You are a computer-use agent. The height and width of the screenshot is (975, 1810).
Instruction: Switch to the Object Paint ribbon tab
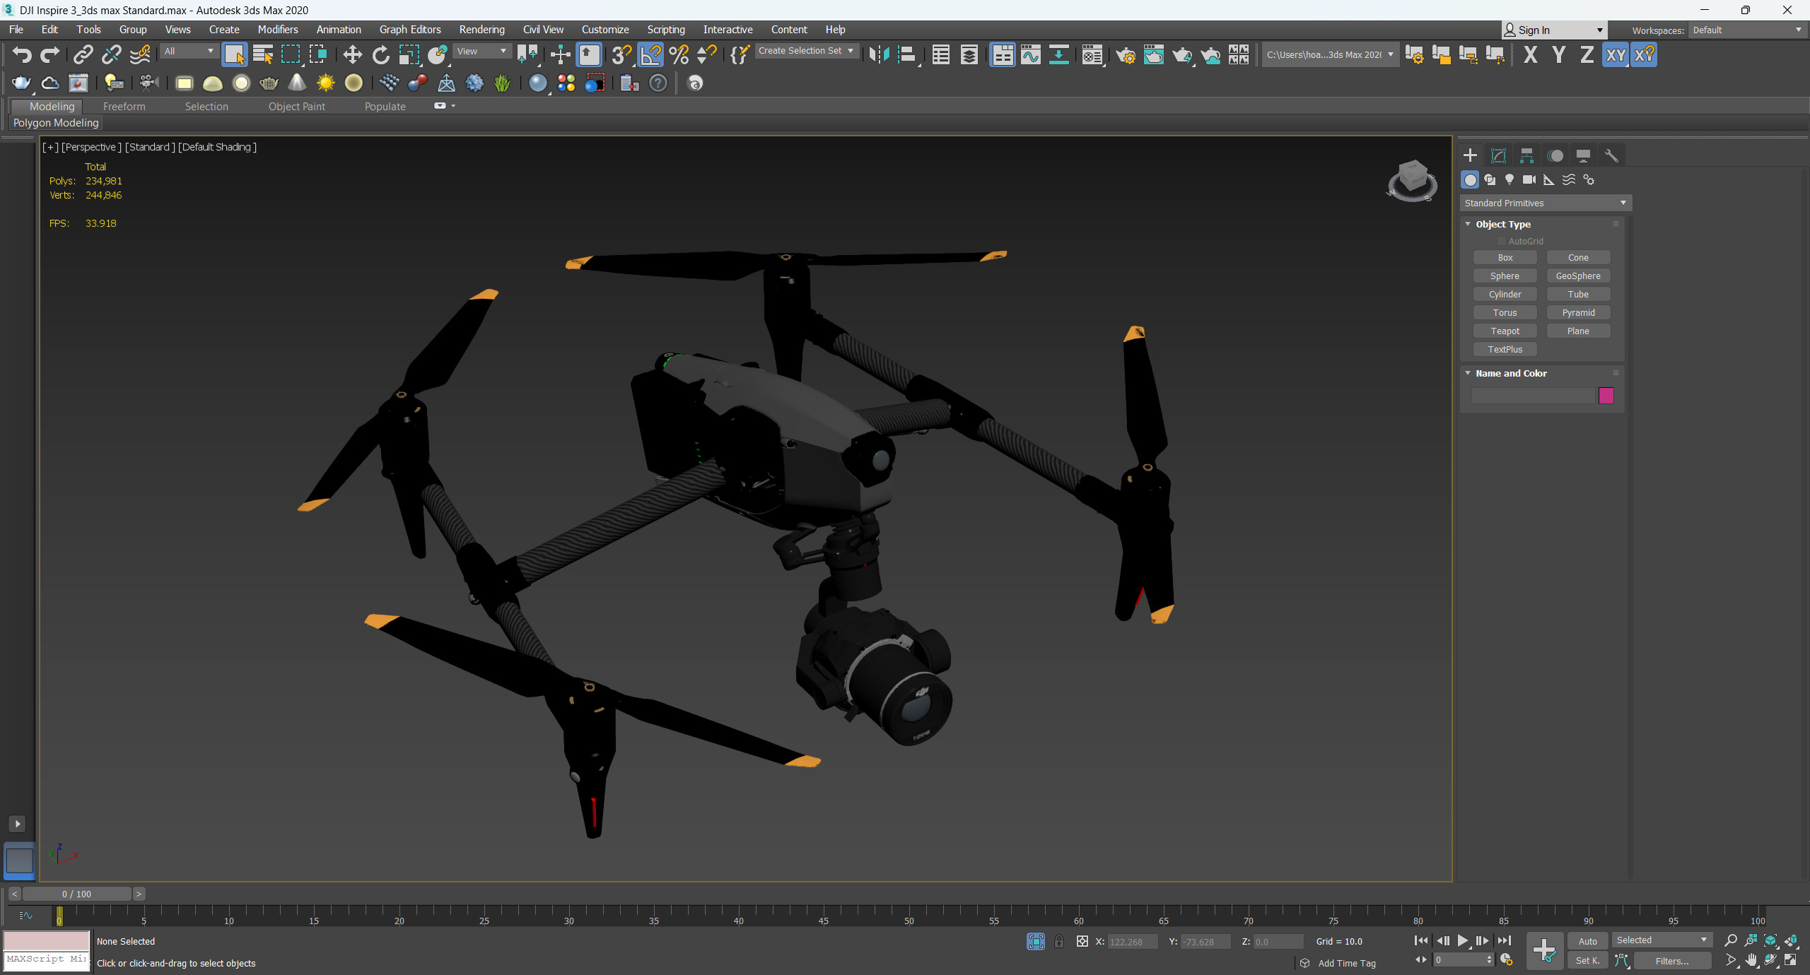(296, 107)
